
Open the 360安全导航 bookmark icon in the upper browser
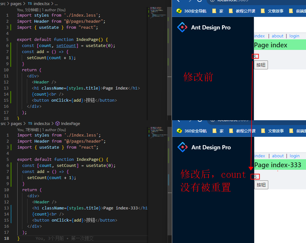point(179,11)
